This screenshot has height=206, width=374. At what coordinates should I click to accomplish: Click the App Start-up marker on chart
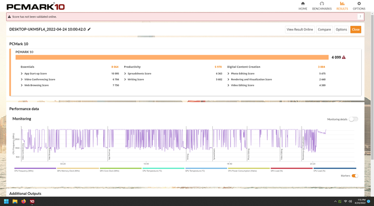click(x=109, y=154)
